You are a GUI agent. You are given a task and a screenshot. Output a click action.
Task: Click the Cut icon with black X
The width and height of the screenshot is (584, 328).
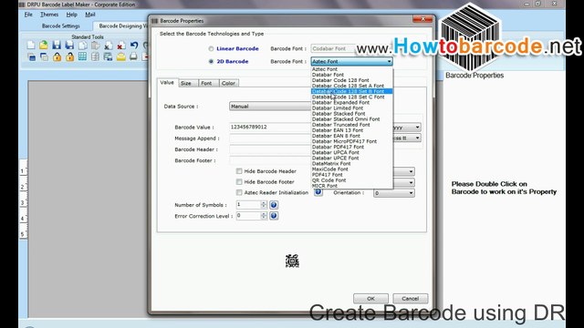[108, 46]
